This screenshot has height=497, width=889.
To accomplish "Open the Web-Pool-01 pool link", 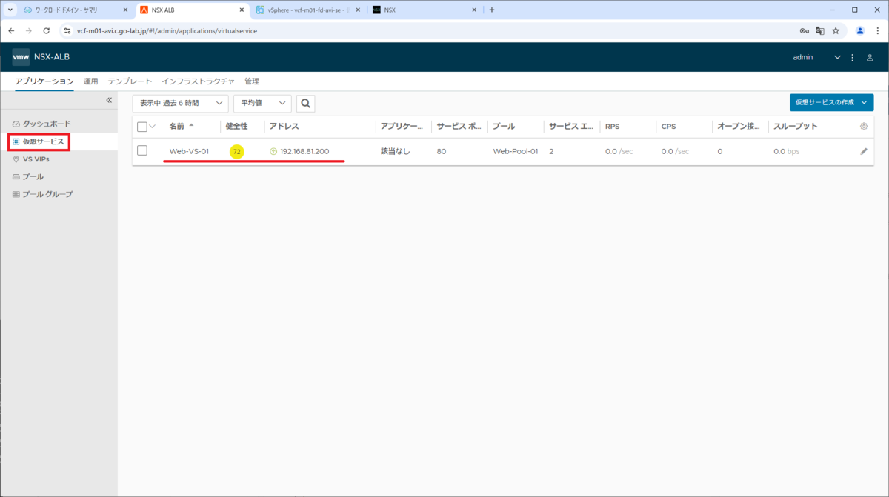I will (516, 151).
